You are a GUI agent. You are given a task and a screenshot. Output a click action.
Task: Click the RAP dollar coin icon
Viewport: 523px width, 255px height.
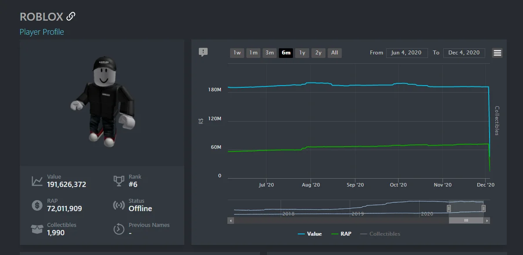[x=37, y=205]
